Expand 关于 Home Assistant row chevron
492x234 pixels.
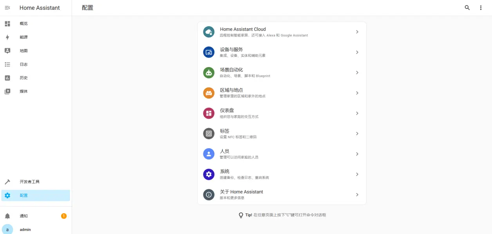click(x=357, y=195)
